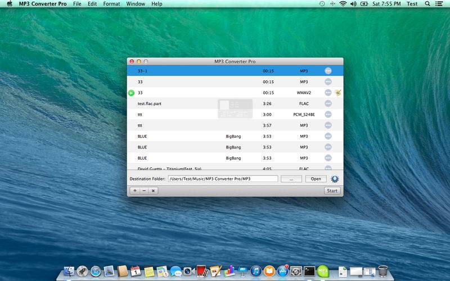450x281 pixels.
Task: Open the Apple menu
Action: tap(10, 4)
